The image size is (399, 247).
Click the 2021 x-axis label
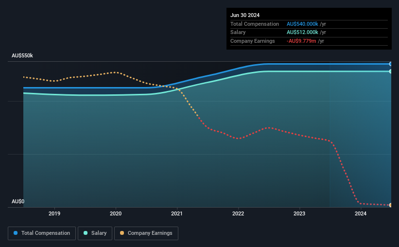pos(177,213)
